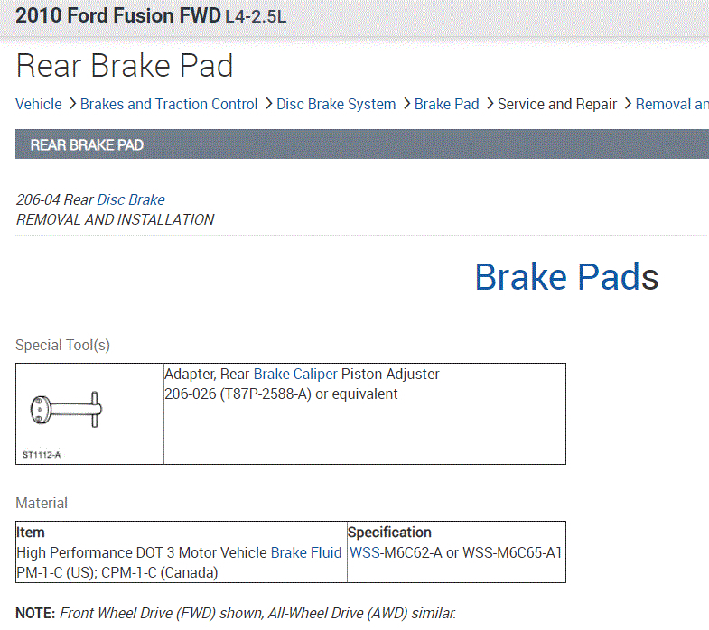709x630 pixels.
Task: Open Brakes and Traction Control breadcrumb
Action: 169,104
